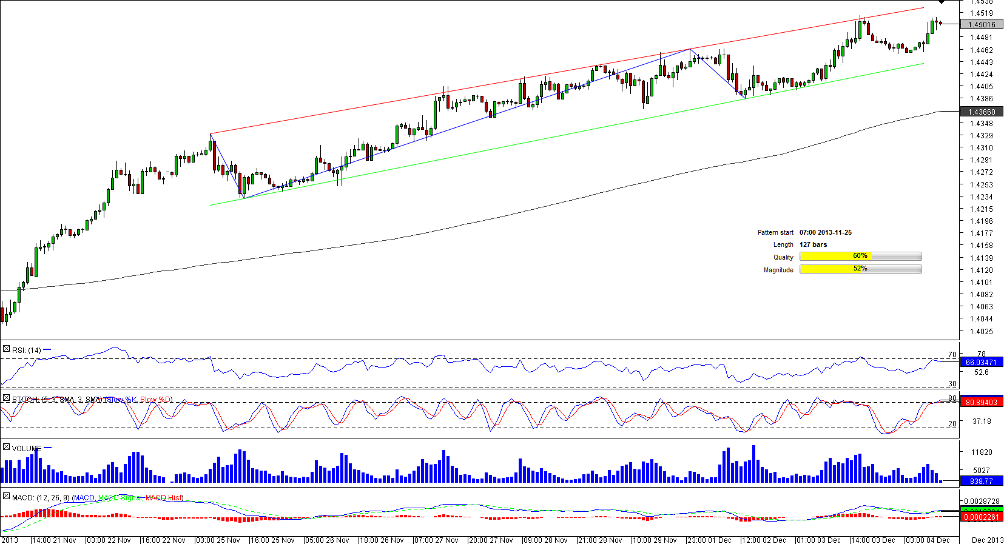Click the Magnitude 52% progress bar
Image resolution: width=1004 pixels, height=544 pixels.
tap(860, 269)
